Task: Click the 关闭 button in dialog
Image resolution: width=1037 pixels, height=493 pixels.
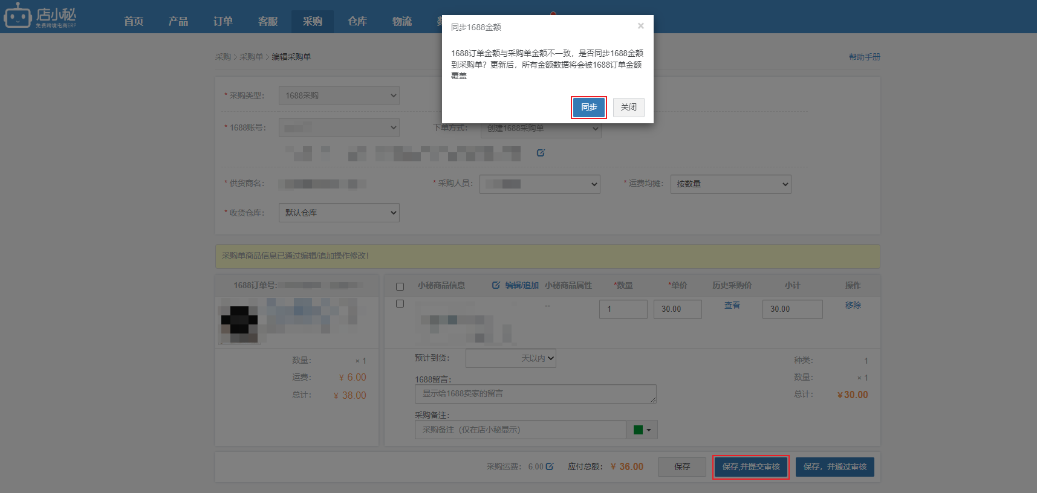Action: [629, 108]
